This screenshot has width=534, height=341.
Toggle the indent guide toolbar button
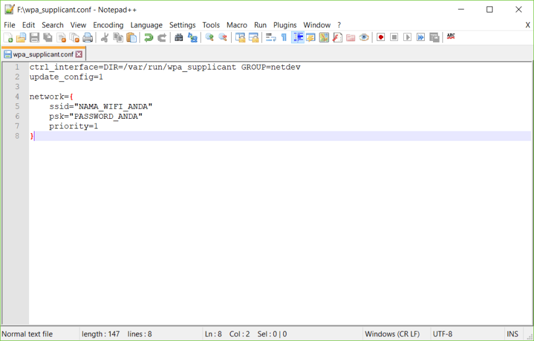point(298,37)
